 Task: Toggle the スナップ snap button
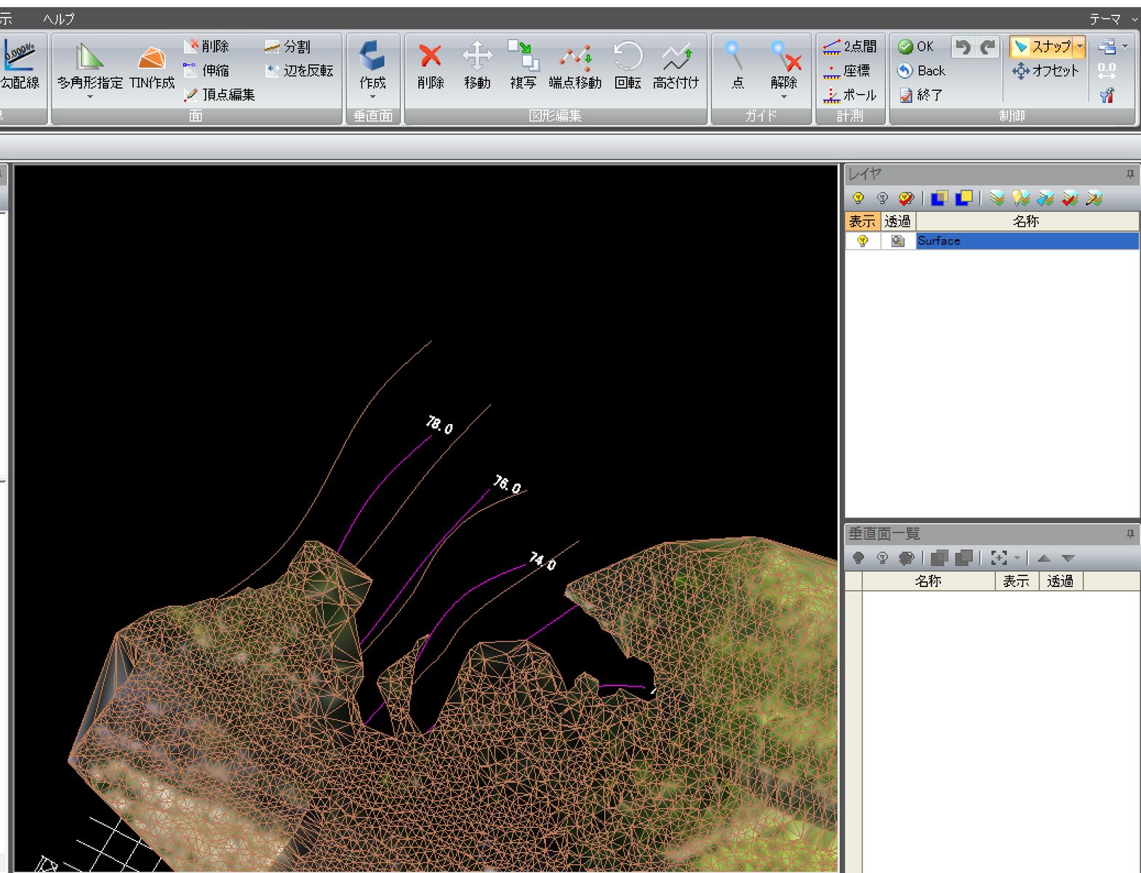click(1042, 47)
